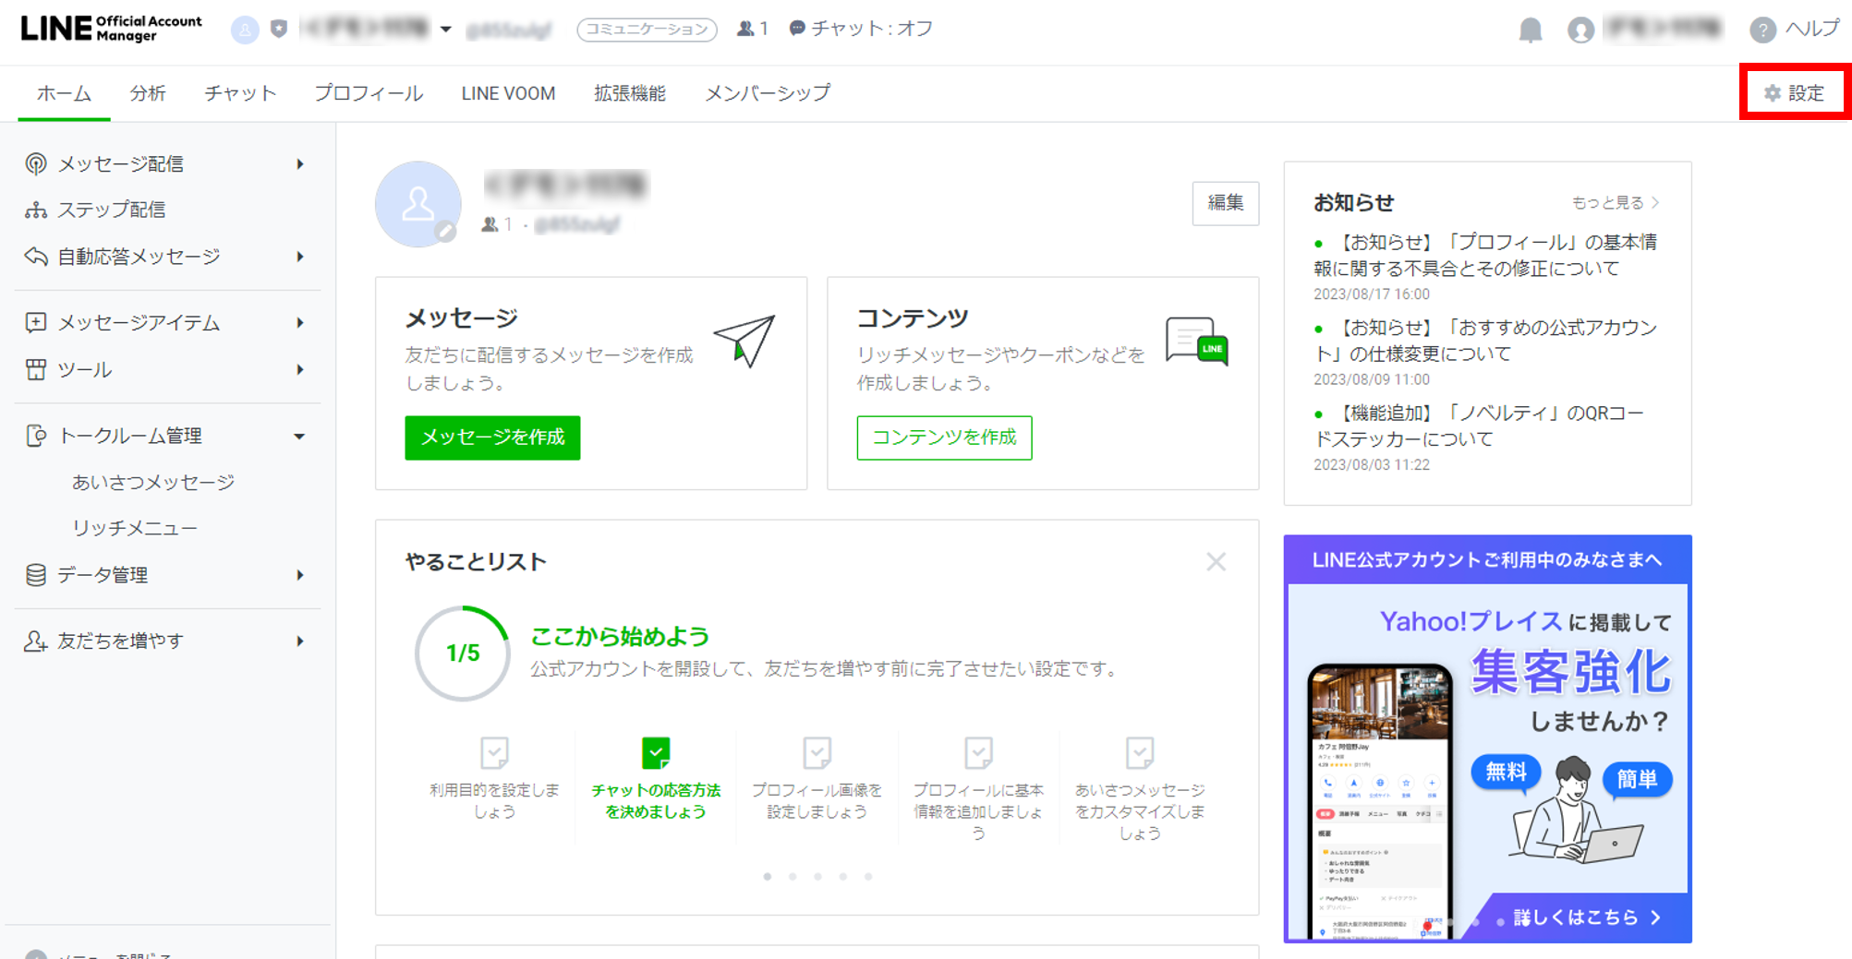Select the ホーム tab
Screen dimensions: 1852x959
[64, 93]
